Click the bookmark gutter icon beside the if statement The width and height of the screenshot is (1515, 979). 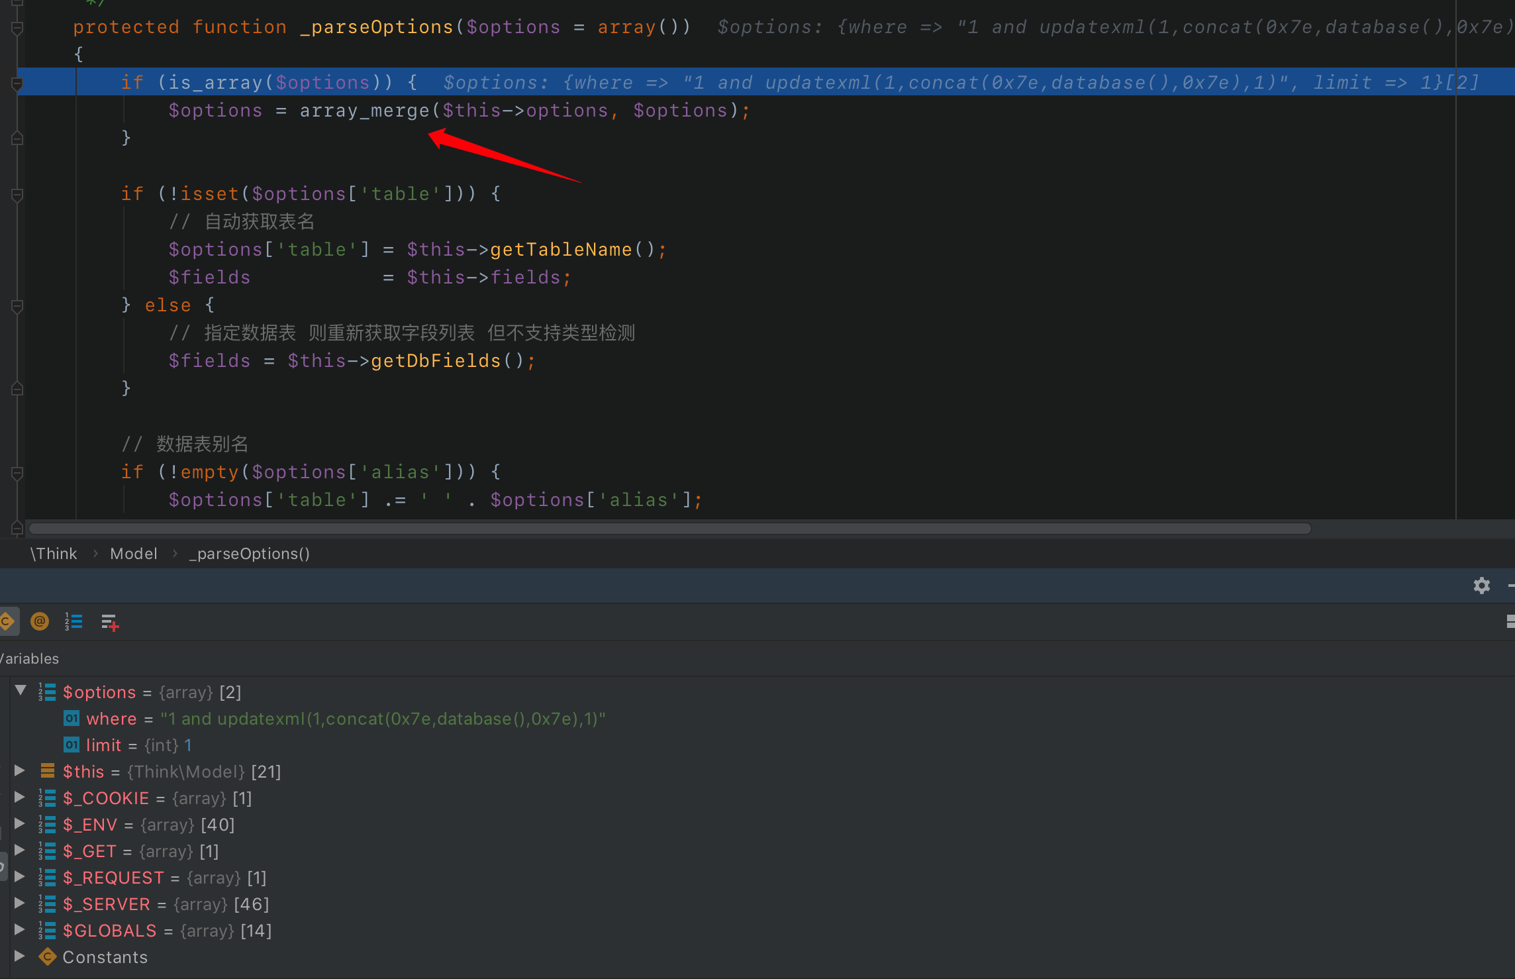click(x=16, y=82)
